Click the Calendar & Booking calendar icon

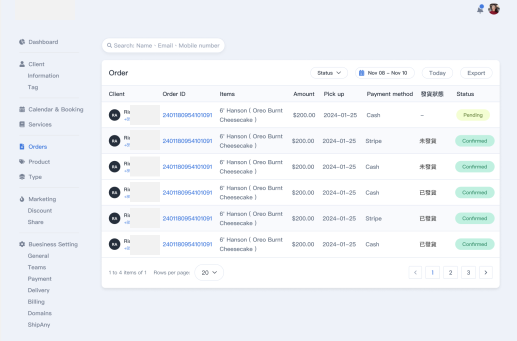22,109
